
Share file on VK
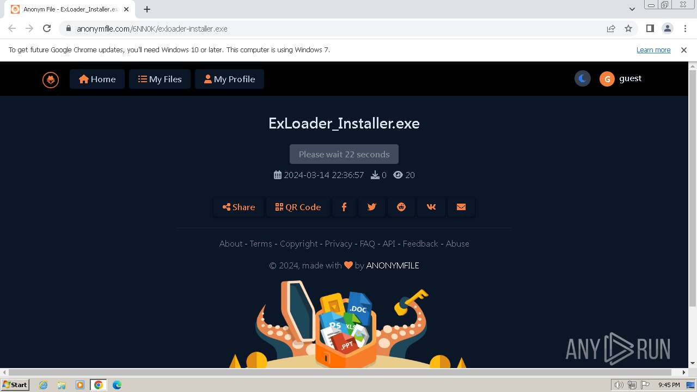point(431,207)
